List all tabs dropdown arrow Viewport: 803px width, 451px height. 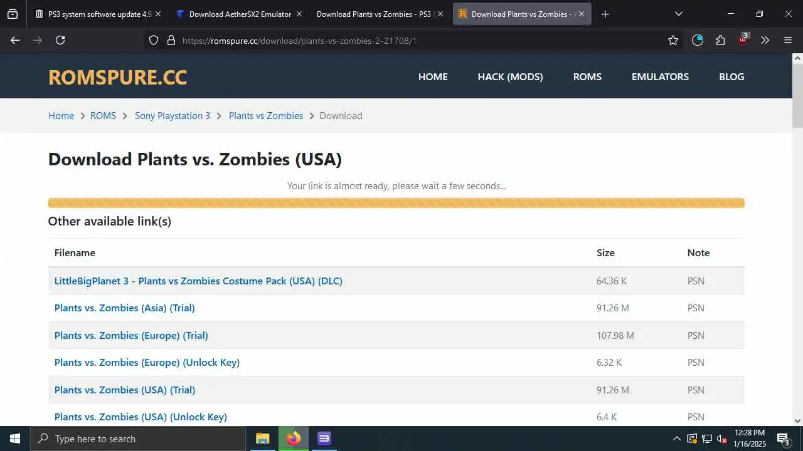pyautogui.click(x=678, y=14)
